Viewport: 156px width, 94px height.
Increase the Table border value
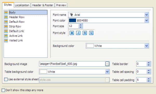tap(149, 63)
